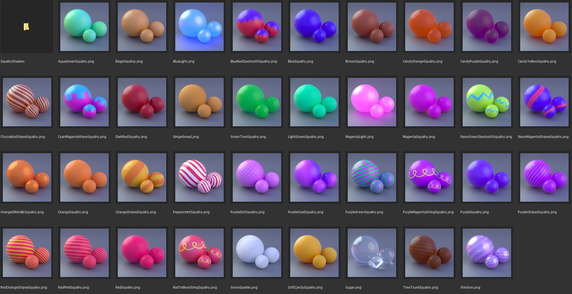This screenshot has height=294, width=572.
Task: Select the NeonGreenSawtoothSquishy.png thumbnail
Action: pos(487,102)
